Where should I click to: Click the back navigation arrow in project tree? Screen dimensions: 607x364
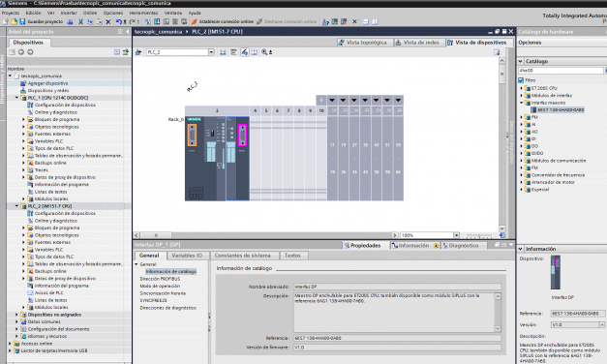click(21, 52)
